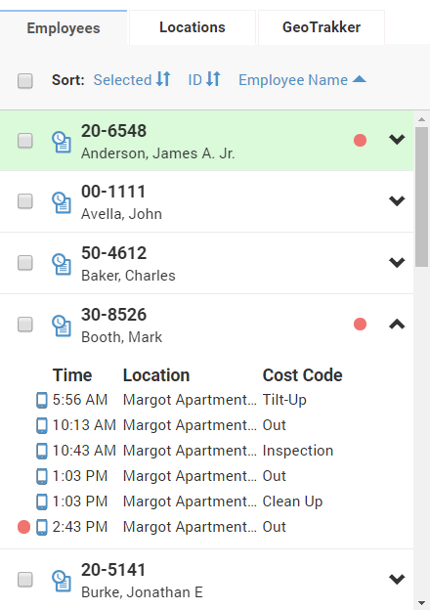
Task: Select employee ID 20-5141
Action: (113, 570)
